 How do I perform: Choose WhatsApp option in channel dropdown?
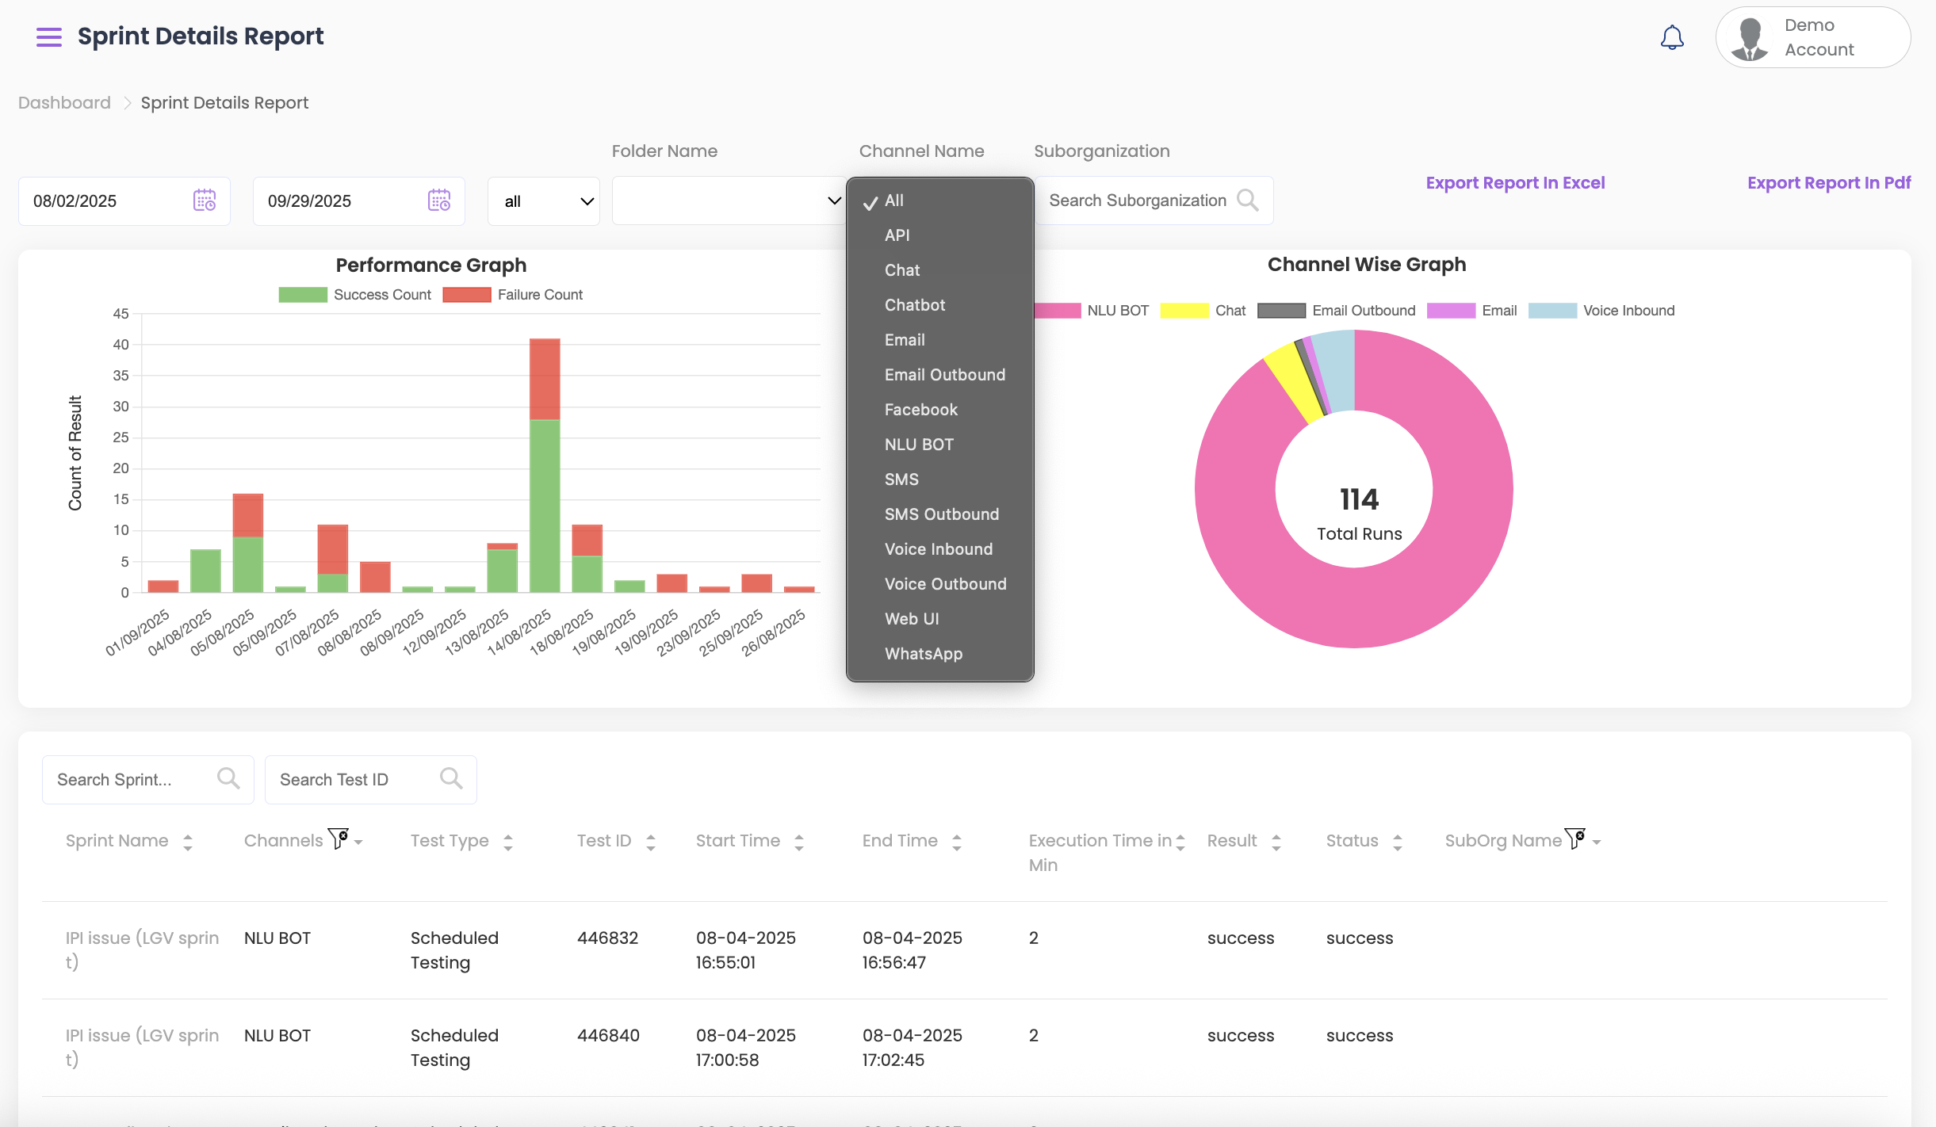point(924,654)
